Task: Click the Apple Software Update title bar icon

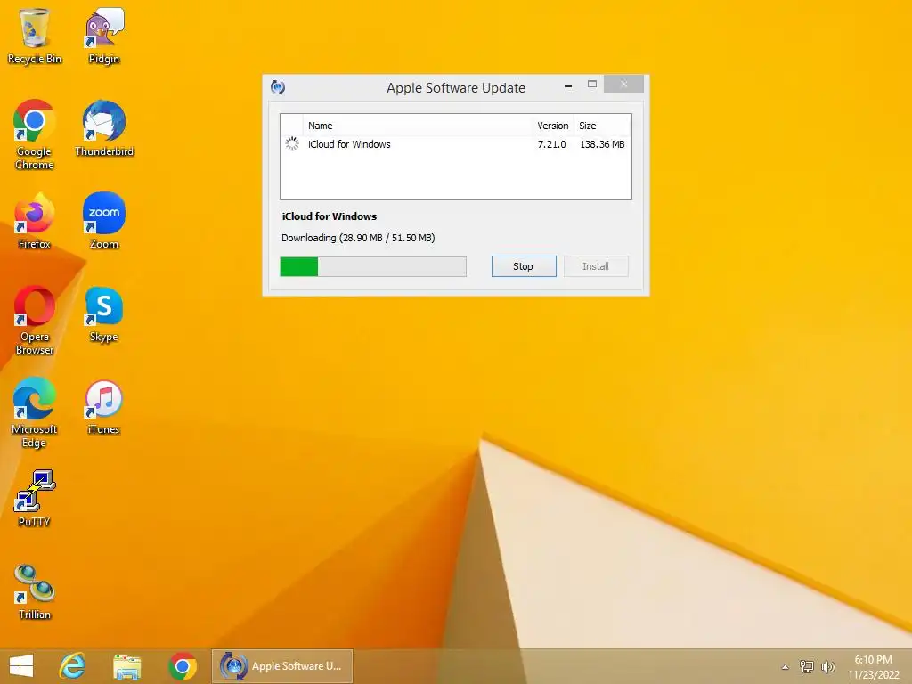Action: tap(278, 88)
